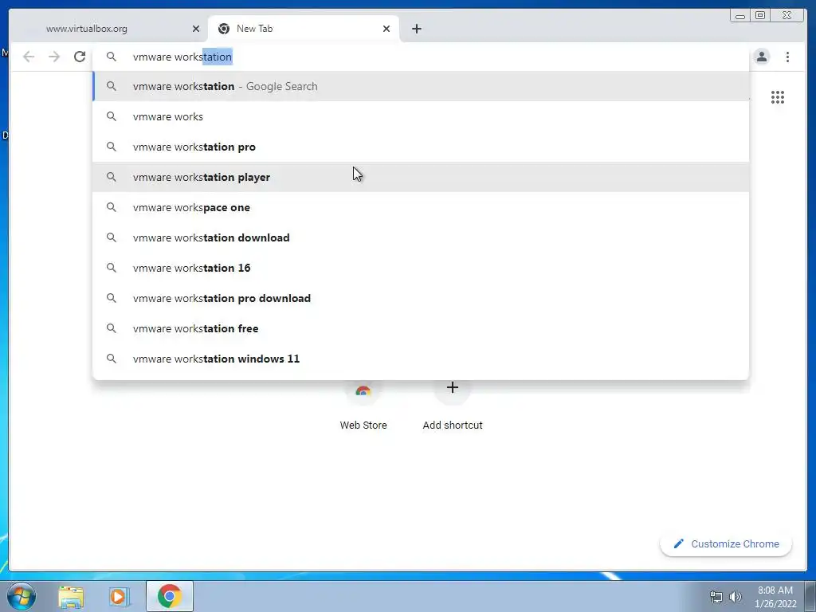This screenshot has height=612, width=816.
Task: Click the Chrome reload page button
Action: pos(79,57)
